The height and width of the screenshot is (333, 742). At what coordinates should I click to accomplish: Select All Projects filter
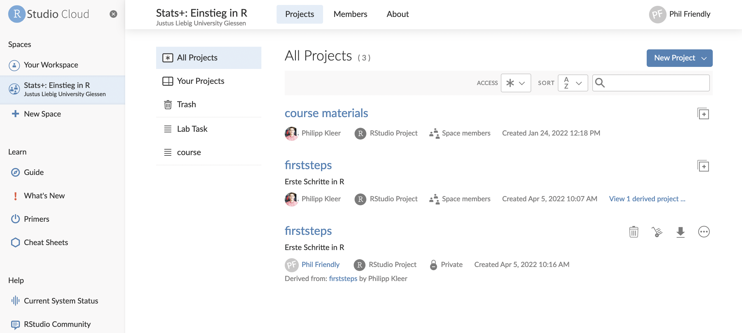(x=209, y=58)
